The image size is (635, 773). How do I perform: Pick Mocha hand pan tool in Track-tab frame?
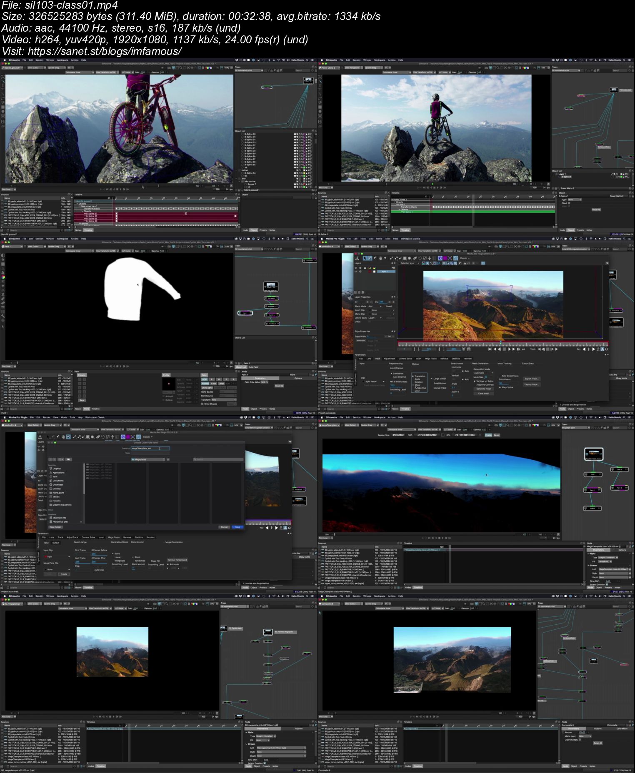[380, 258]
